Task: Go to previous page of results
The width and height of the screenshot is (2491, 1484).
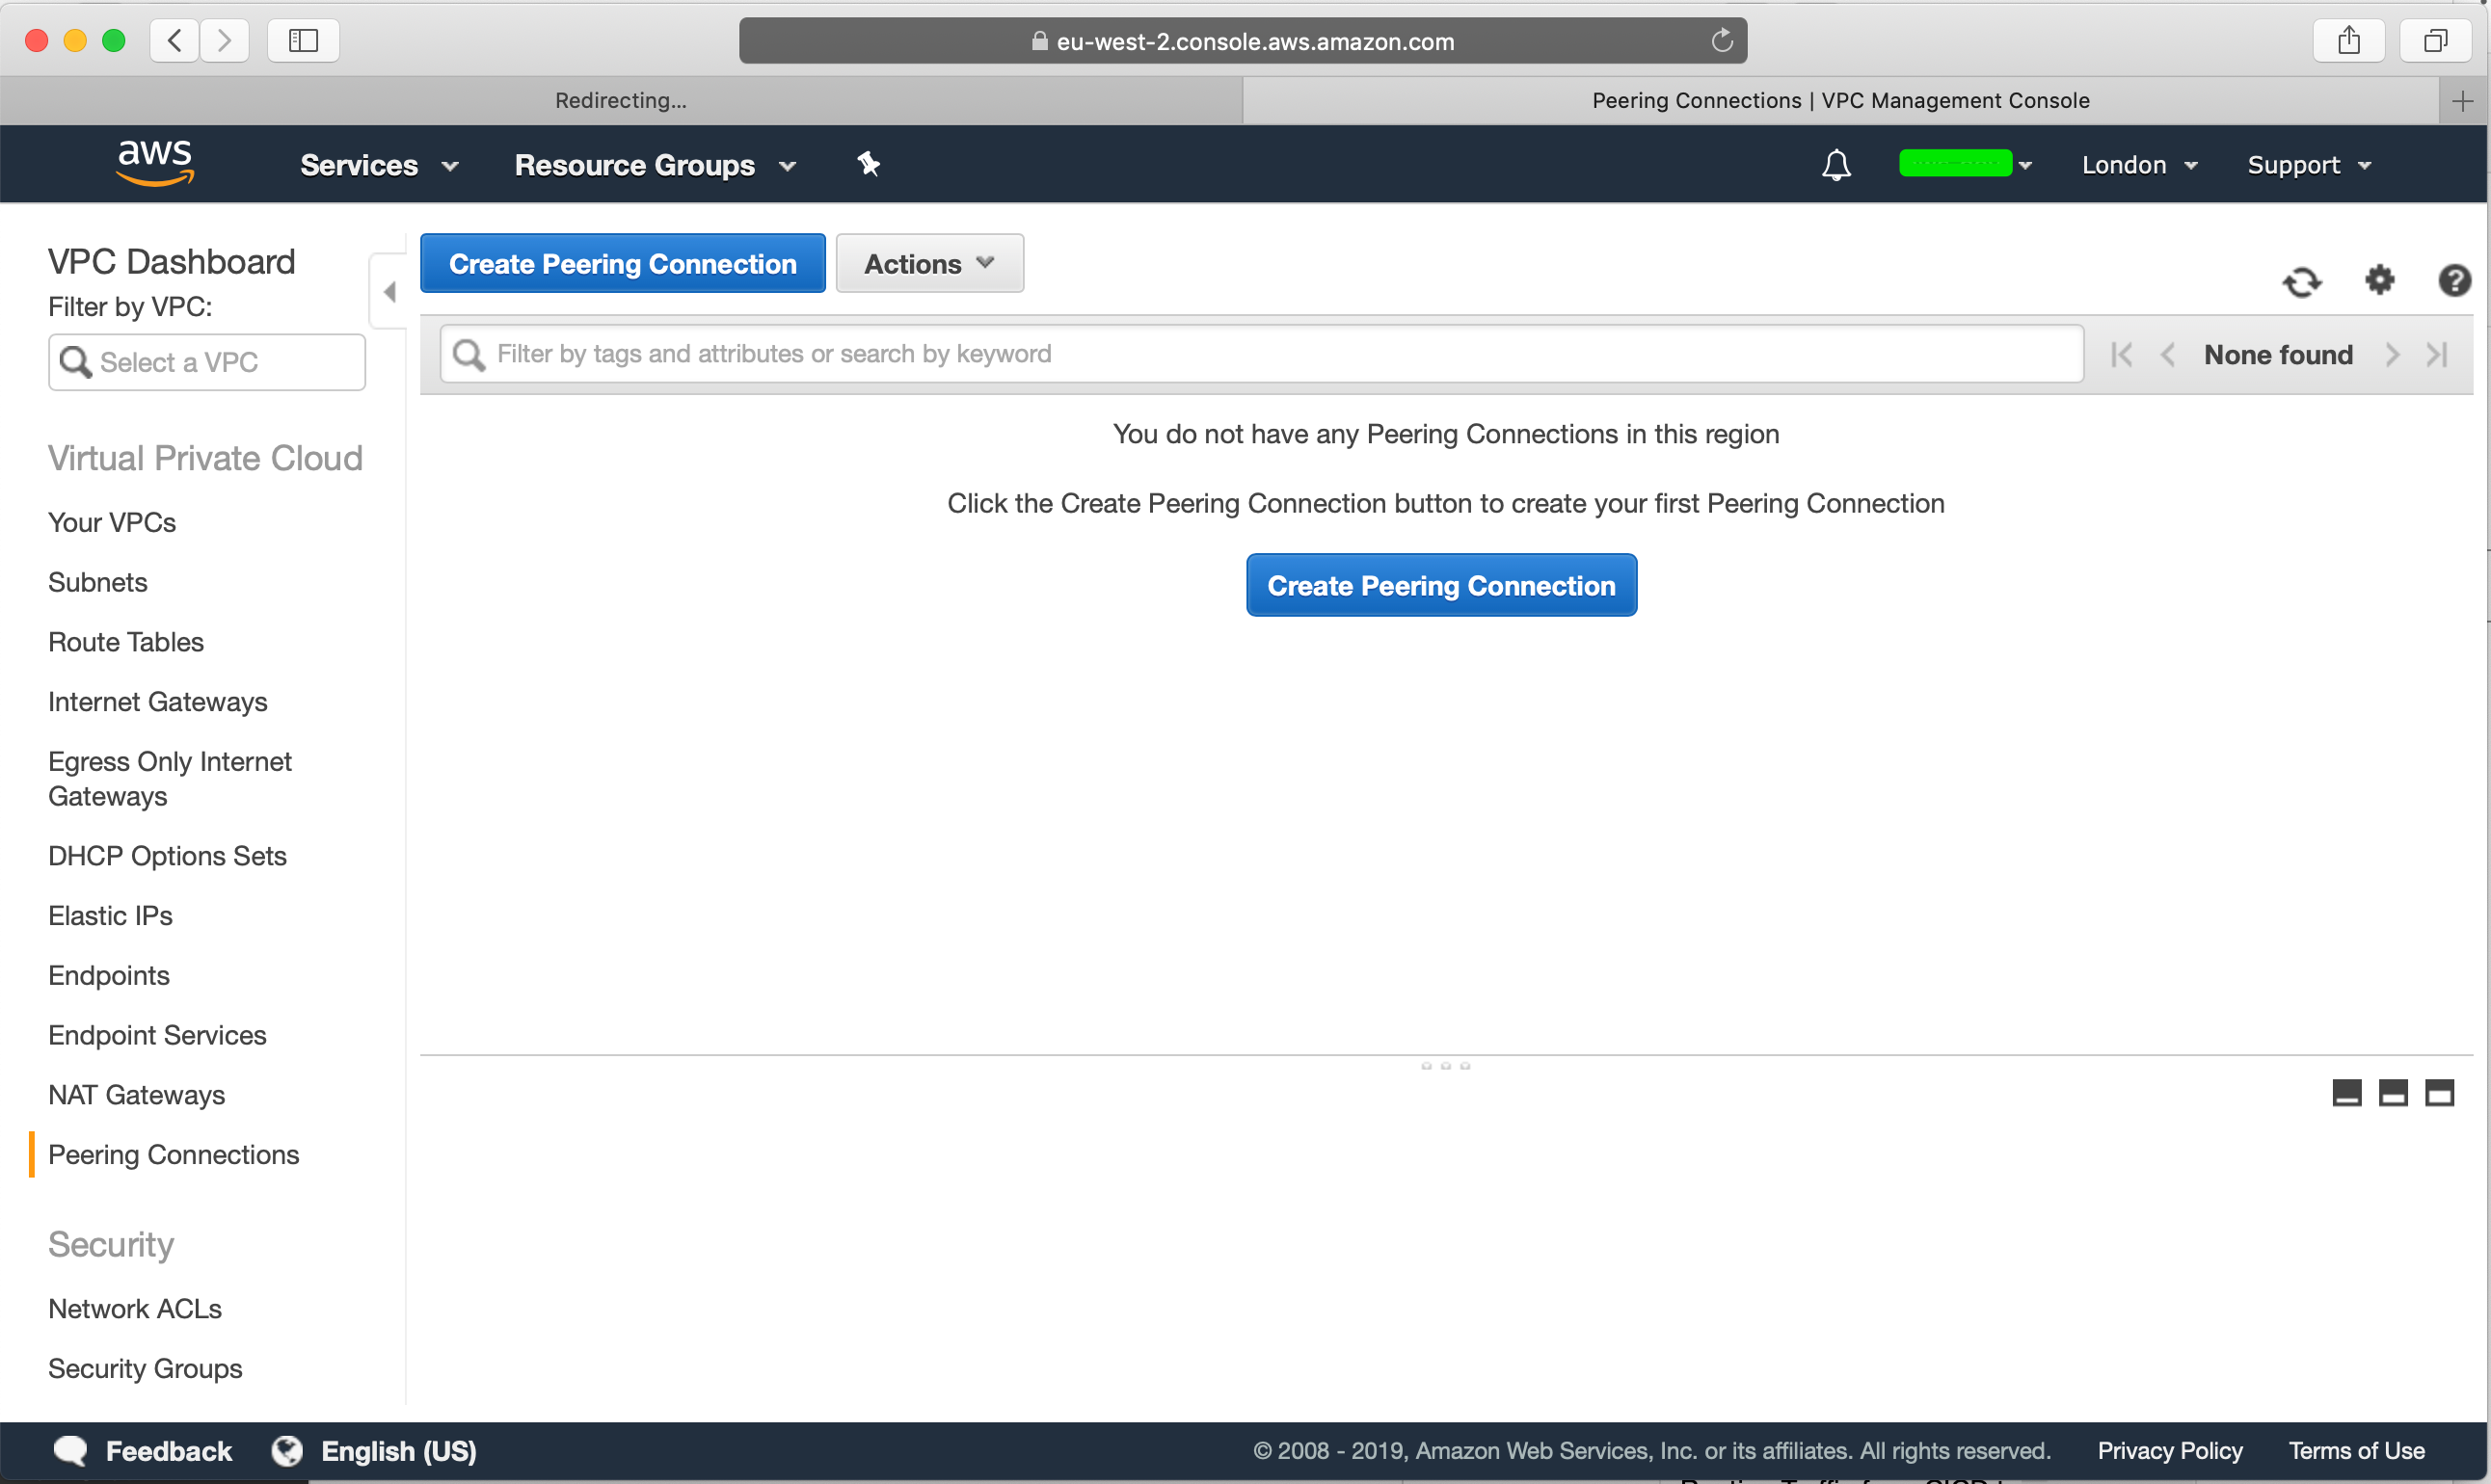Action: coord(2167,354)
